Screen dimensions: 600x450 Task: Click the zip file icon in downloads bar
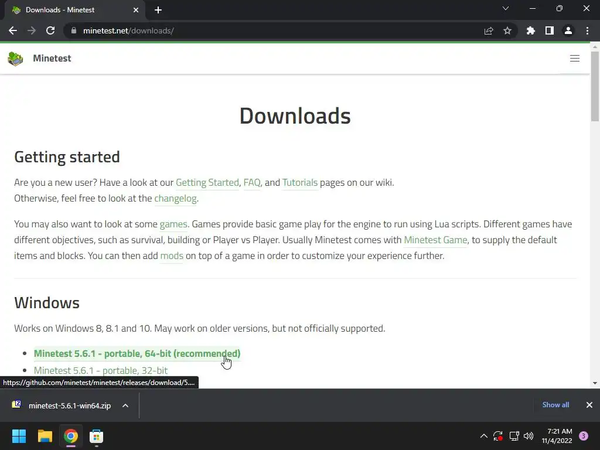pyautogui.click(x=16, y=404)
